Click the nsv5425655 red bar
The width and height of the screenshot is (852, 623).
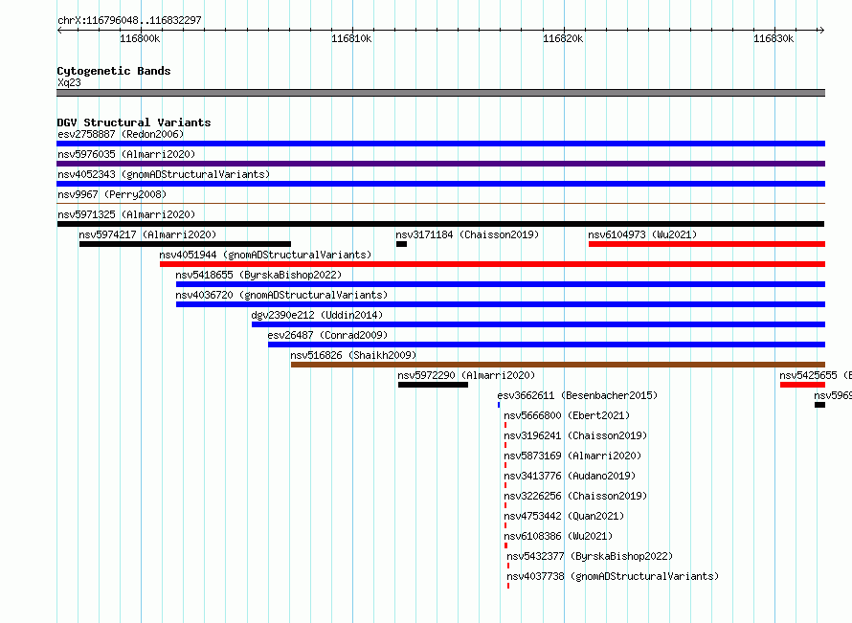click(x=802, y=385)
